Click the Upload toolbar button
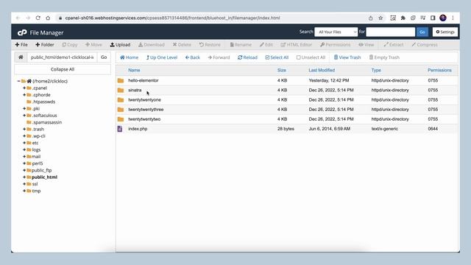Screen dimensions: 471x265 click(120, 44)
